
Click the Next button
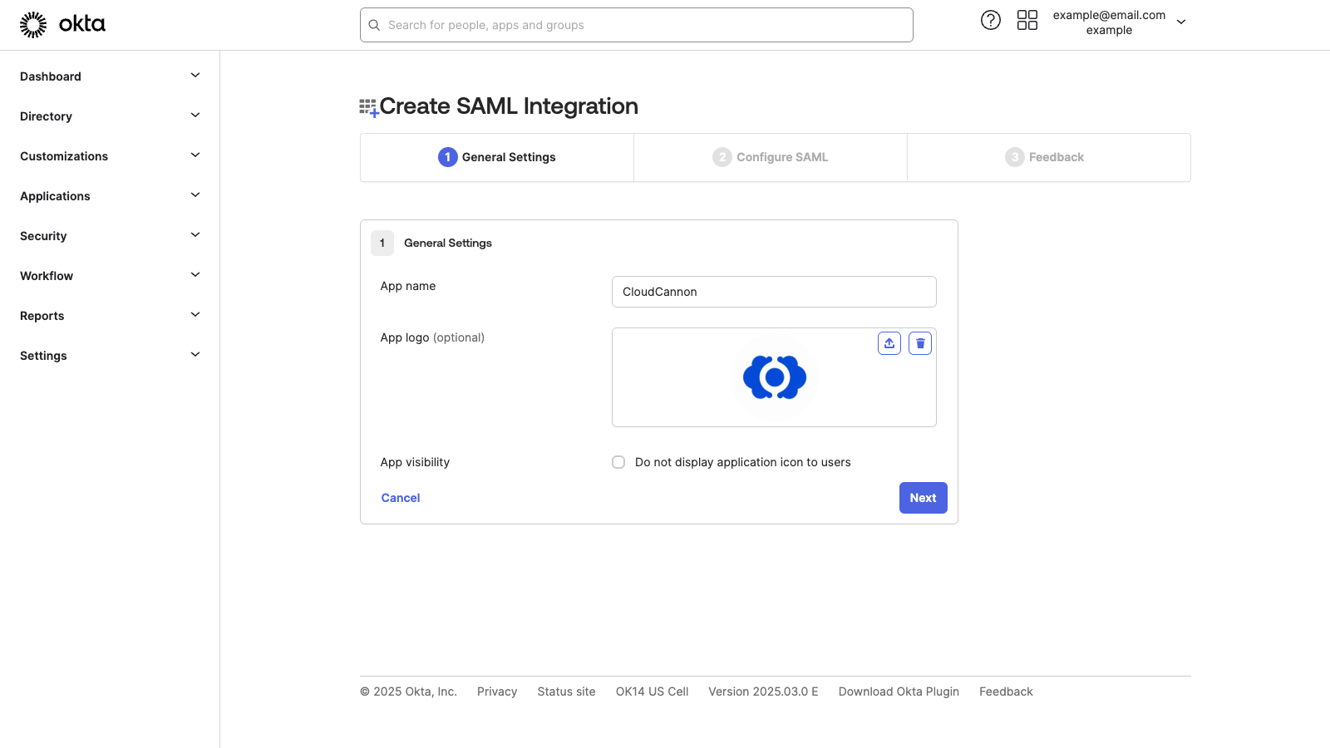pos(923,497)
